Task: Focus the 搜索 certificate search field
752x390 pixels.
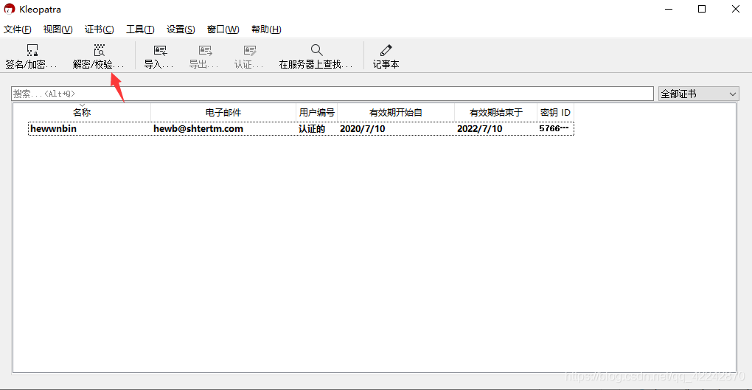Action: click(333, 94)
